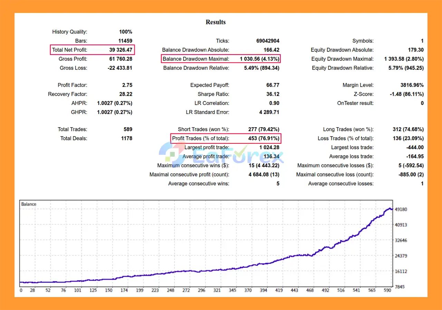Click the Gross Profit value 61 760.28

pyautogui.click(x=121, y=59)
